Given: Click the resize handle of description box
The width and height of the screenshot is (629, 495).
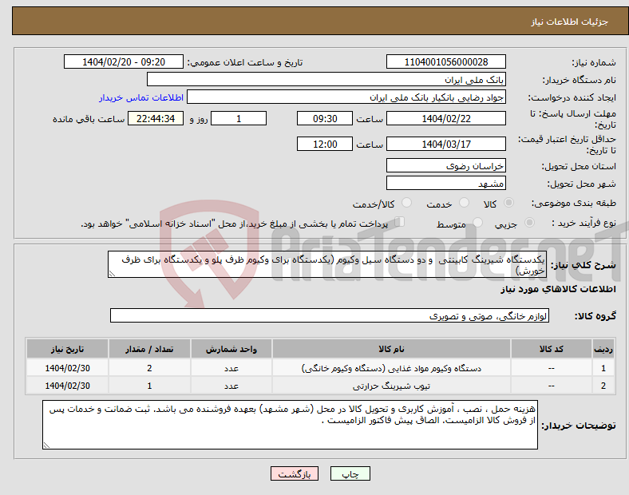Looking at the screenshot, I should [112, 274].
